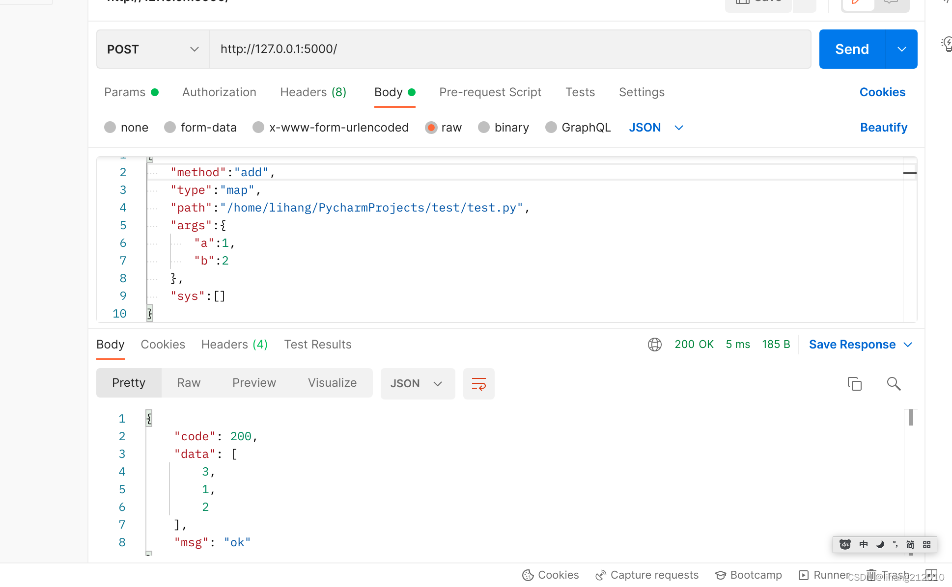Toggle the none radio button for body
The image size is (952, 587).
pos(110,128)
